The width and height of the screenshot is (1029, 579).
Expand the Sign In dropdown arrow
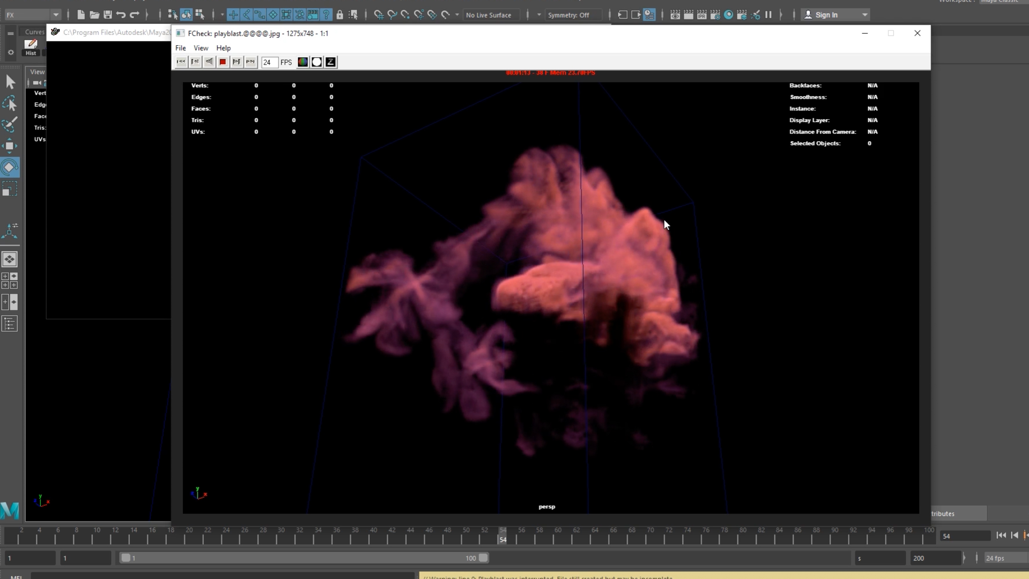pos(865,15)
